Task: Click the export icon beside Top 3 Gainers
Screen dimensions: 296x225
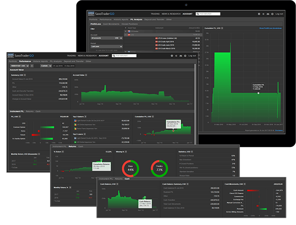Action: coord(85,117)
